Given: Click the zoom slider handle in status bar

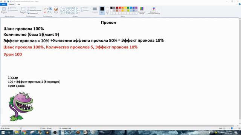Looking at the screenshot, I should (232, 128).
